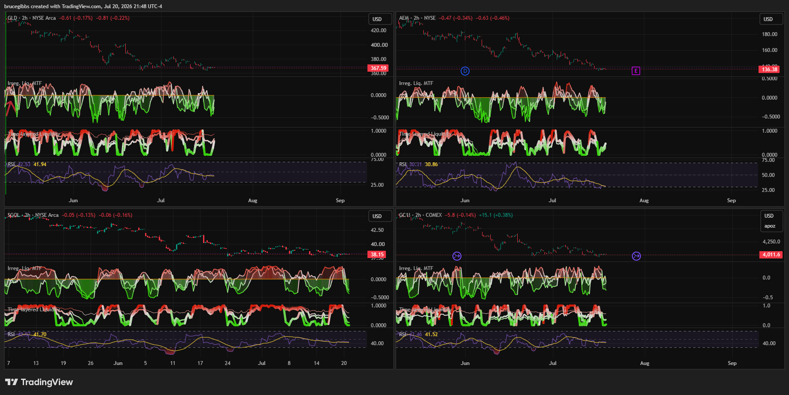Click the GC1! · 2h · COMEX symbol title
789x395 pixels.
click(420, 215)
